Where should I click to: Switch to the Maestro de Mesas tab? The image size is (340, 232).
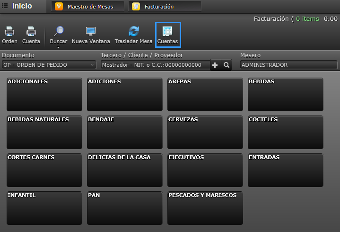pos(87,6)
